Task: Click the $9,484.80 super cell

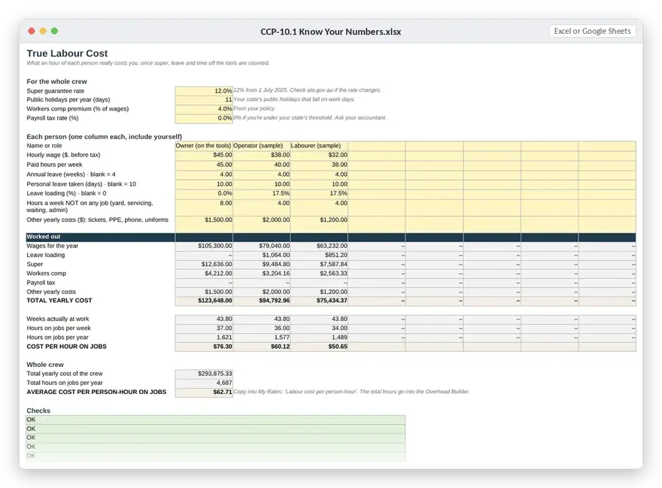Action: pos(261,264)
